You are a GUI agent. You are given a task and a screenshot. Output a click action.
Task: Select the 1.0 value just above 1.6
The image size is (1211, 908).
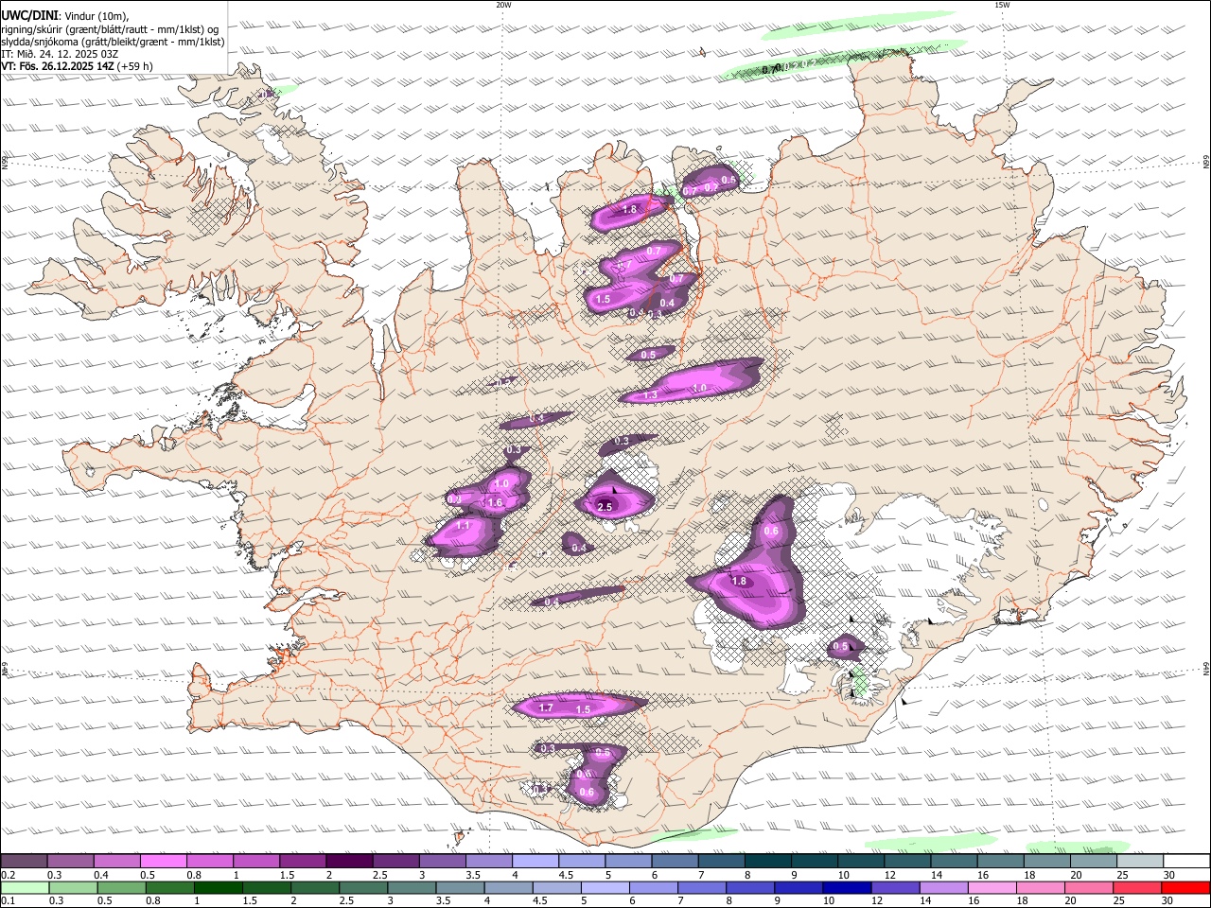pos(501,483)
